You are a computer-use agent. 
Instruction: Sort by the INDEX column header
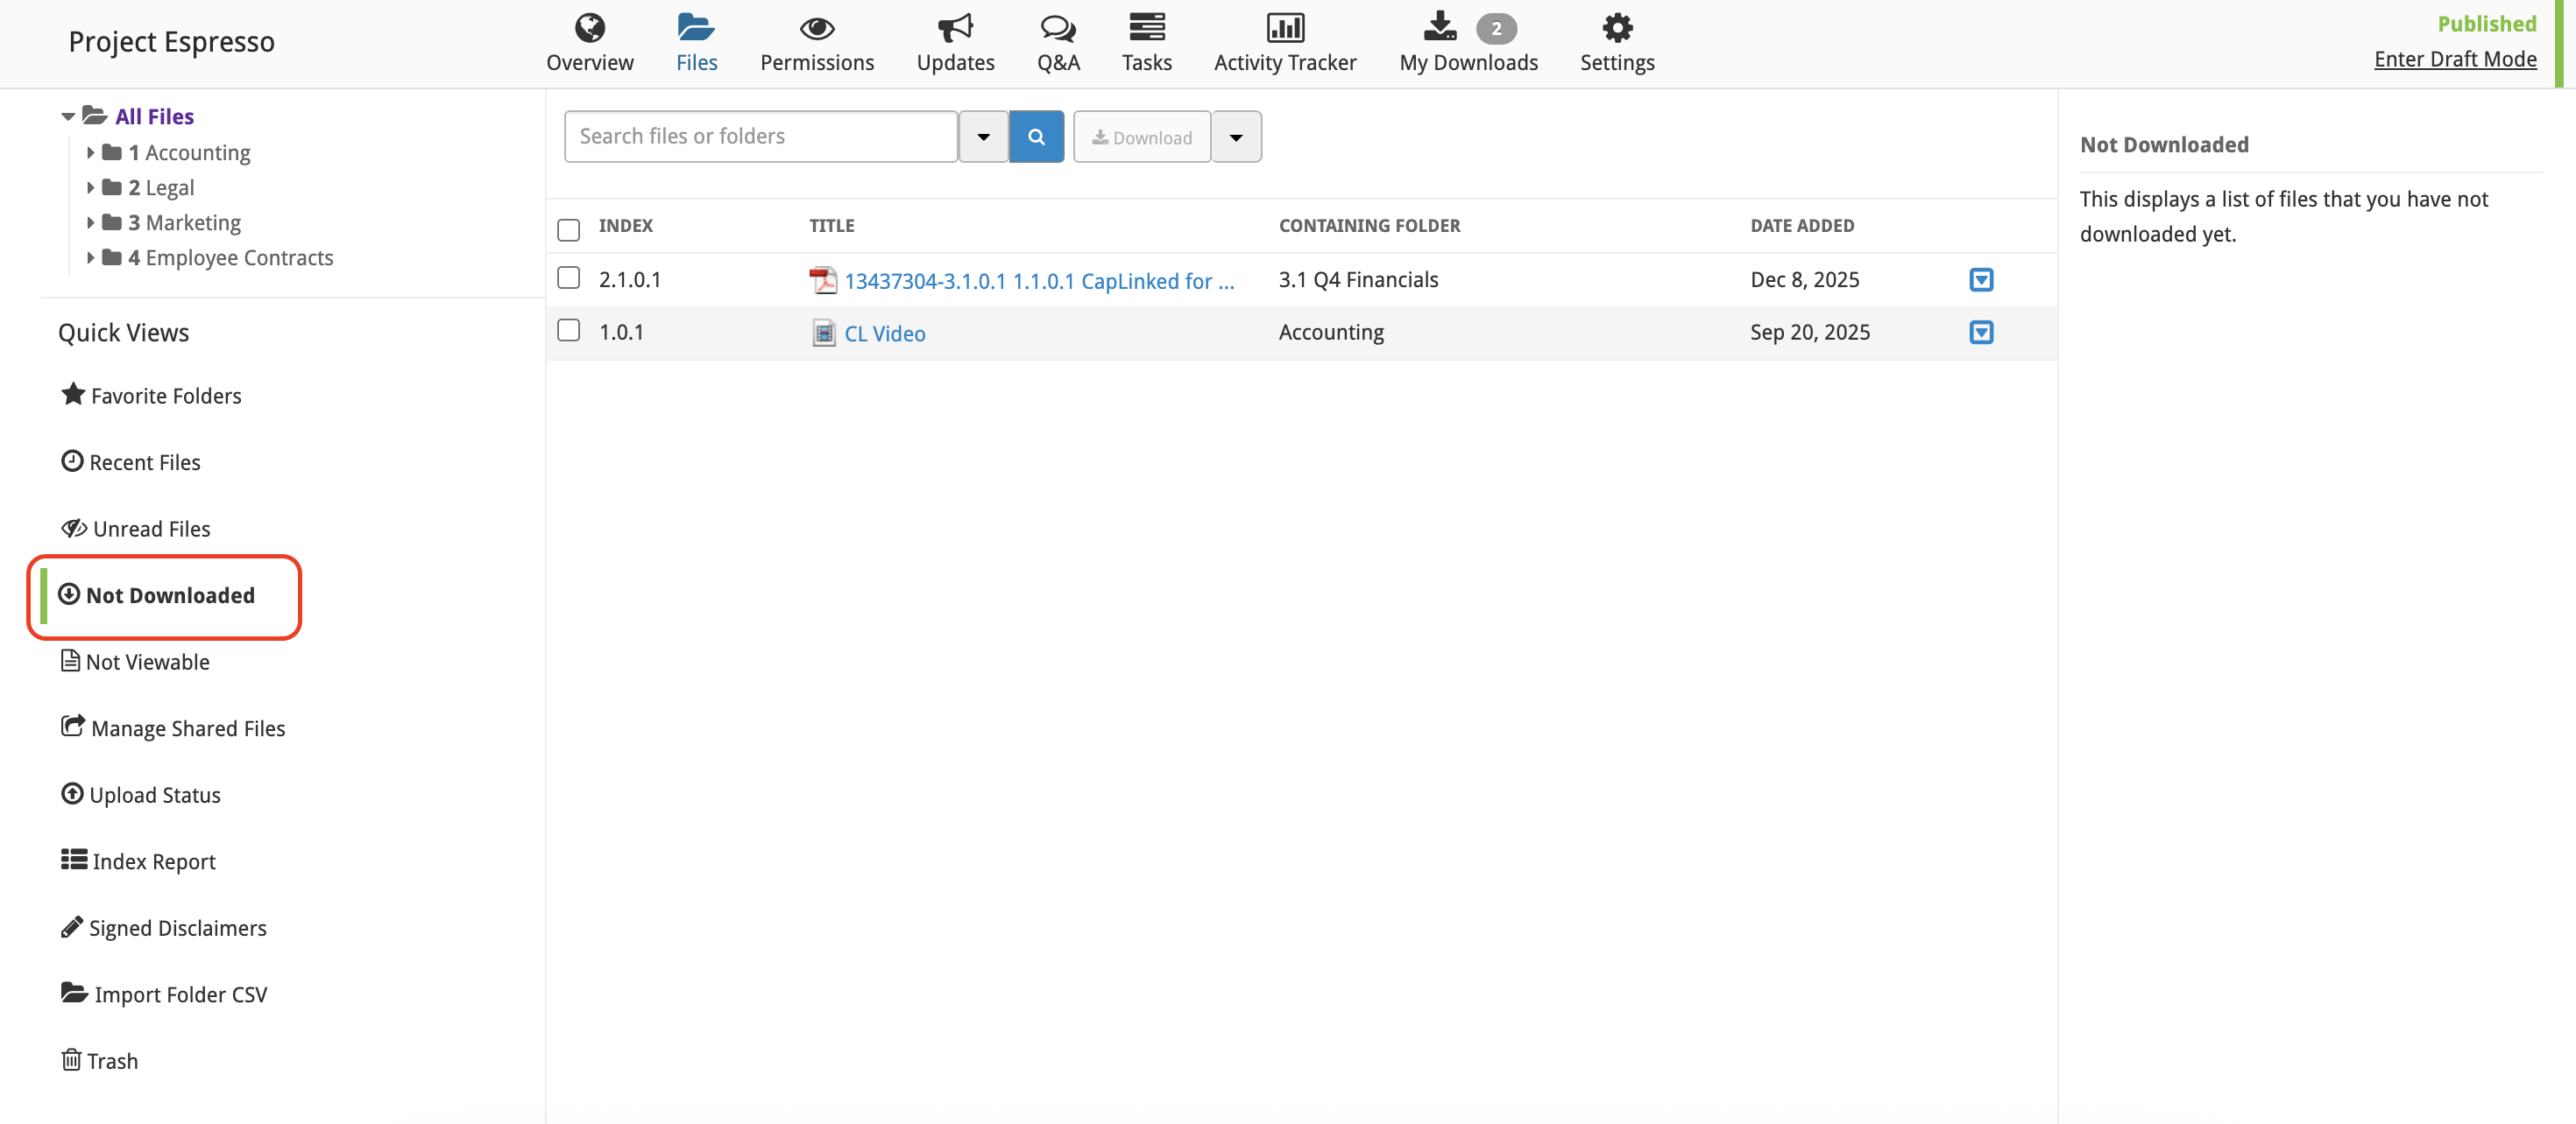[x=625, y=226]
